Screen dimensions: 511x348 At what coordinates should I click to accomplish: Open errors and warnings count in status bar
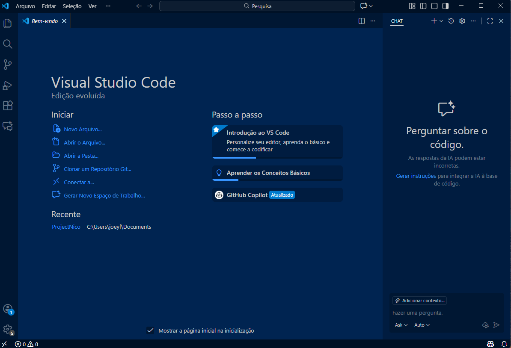click(x=27, y=344)
